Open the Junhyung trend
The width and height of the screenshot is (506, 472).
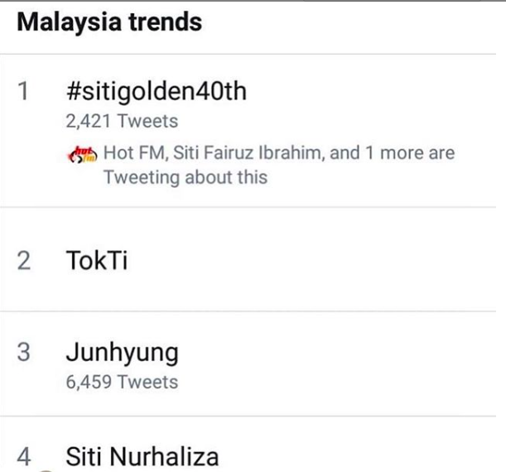[121, 353]
